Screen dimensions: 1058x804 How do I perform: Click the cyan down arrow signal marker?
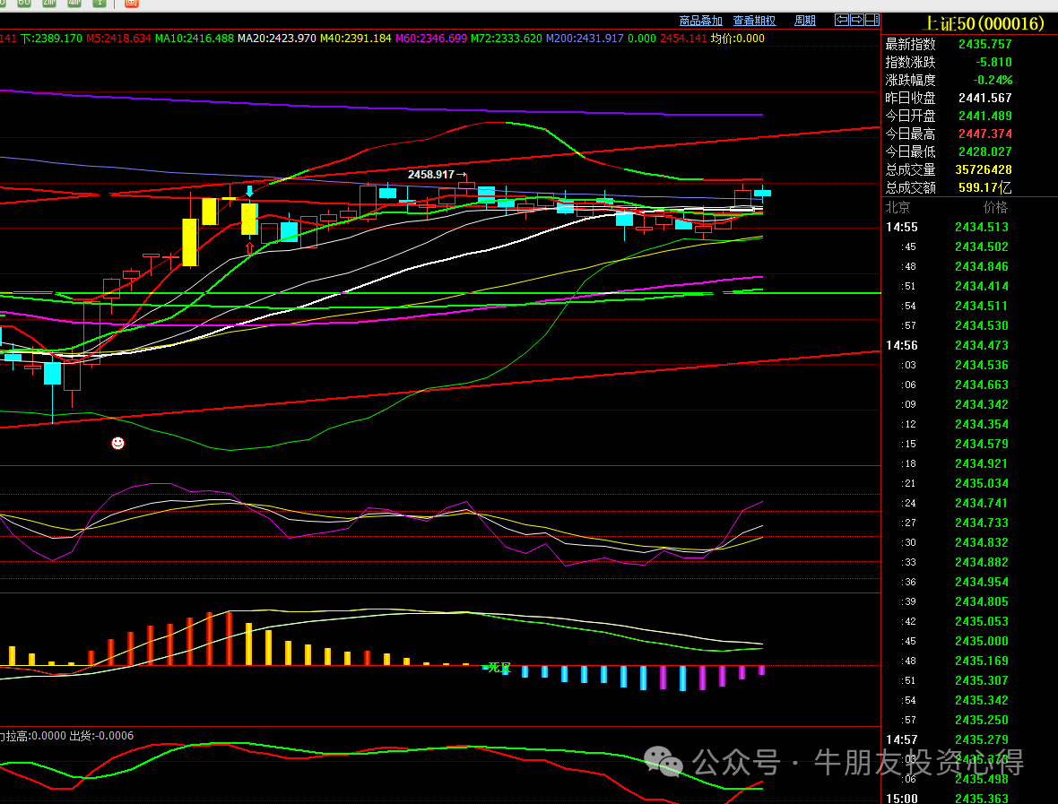click(249, 191)
